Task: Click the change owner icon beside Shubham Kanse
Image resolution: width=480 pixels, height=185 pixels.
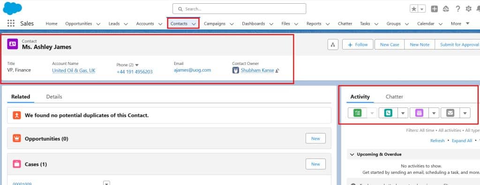Action: point(277,71)
